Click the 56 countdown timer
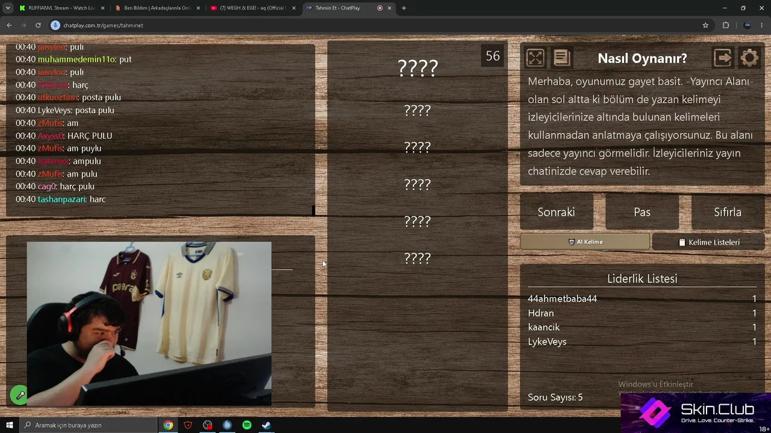The image size is (771, 433). [493, 56]
